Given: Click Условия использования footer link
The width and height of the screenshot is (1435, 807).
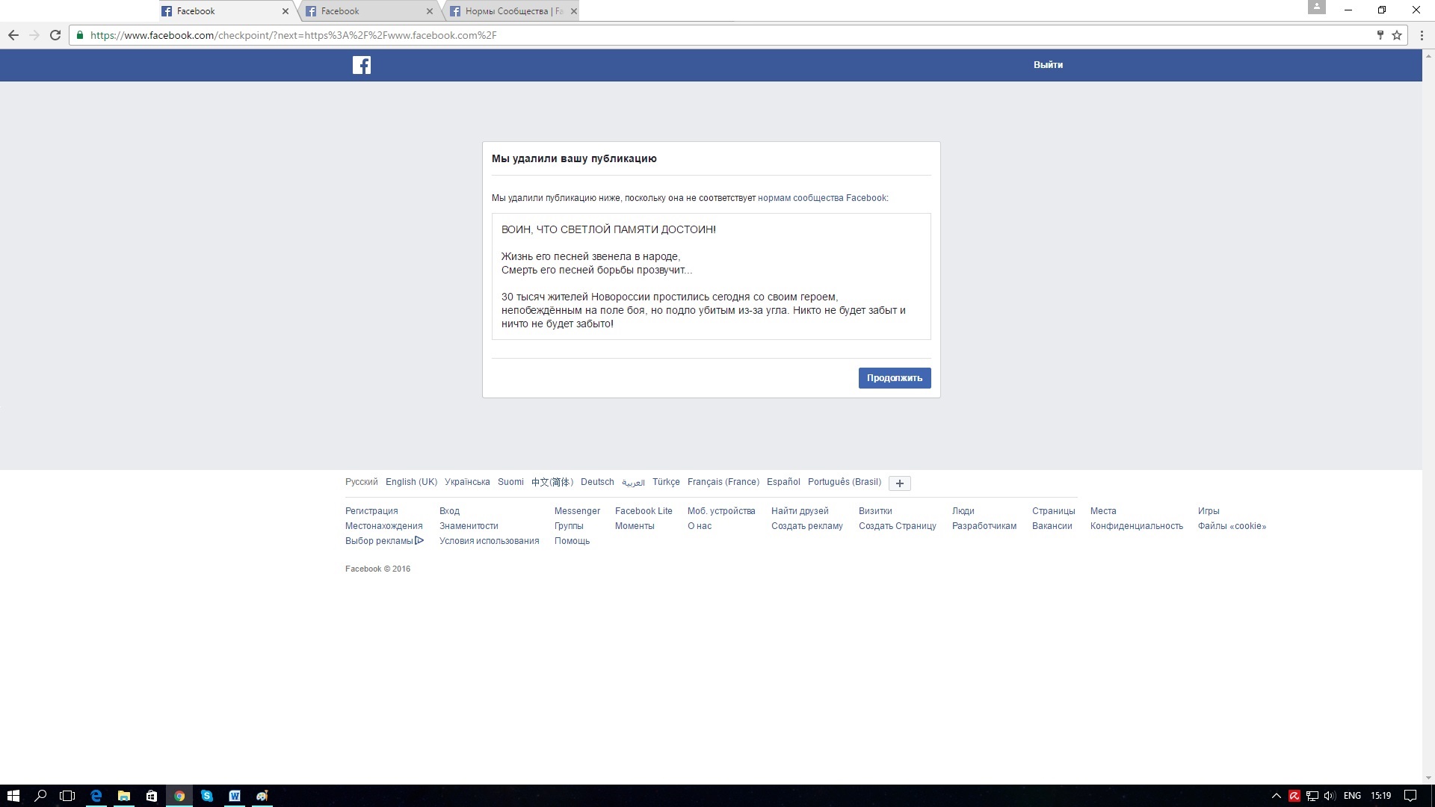Looking at the screenshot, I should [x=490, y=541].
